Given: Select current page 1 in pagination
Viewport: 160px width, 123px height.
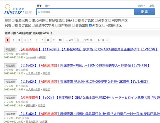Looking at the screenshot, I should pyautogui.click(x=7, y=40).
